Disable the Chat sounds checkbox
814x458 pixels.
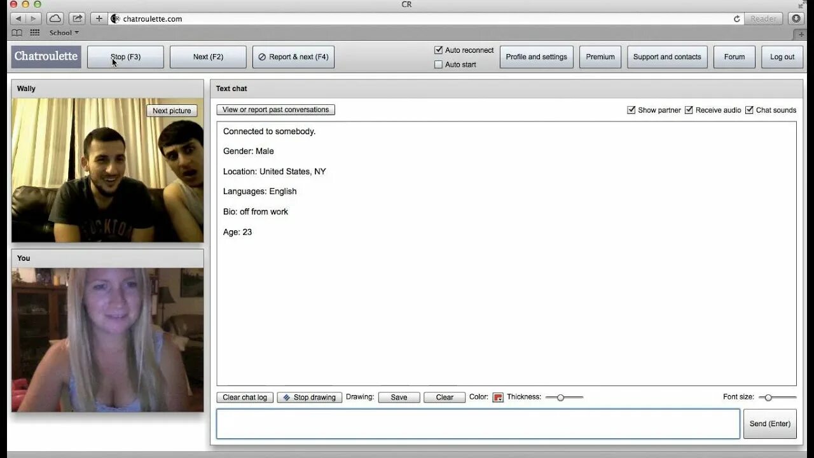click(749, 110)
